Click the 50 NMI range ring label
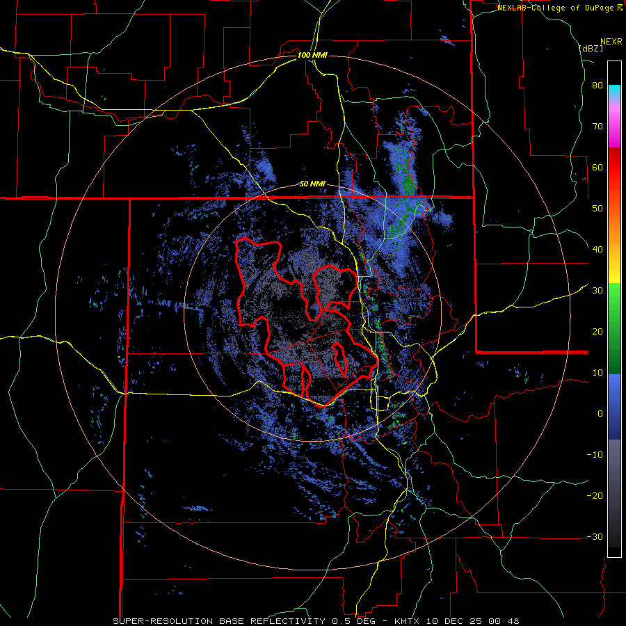 pos(312,184)
